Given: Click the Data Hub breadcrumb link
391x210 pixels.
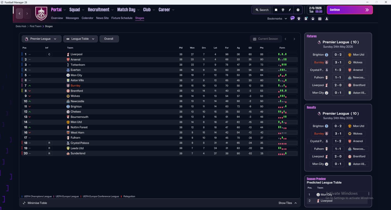Looking at the screenshot, I should (21, 26).
